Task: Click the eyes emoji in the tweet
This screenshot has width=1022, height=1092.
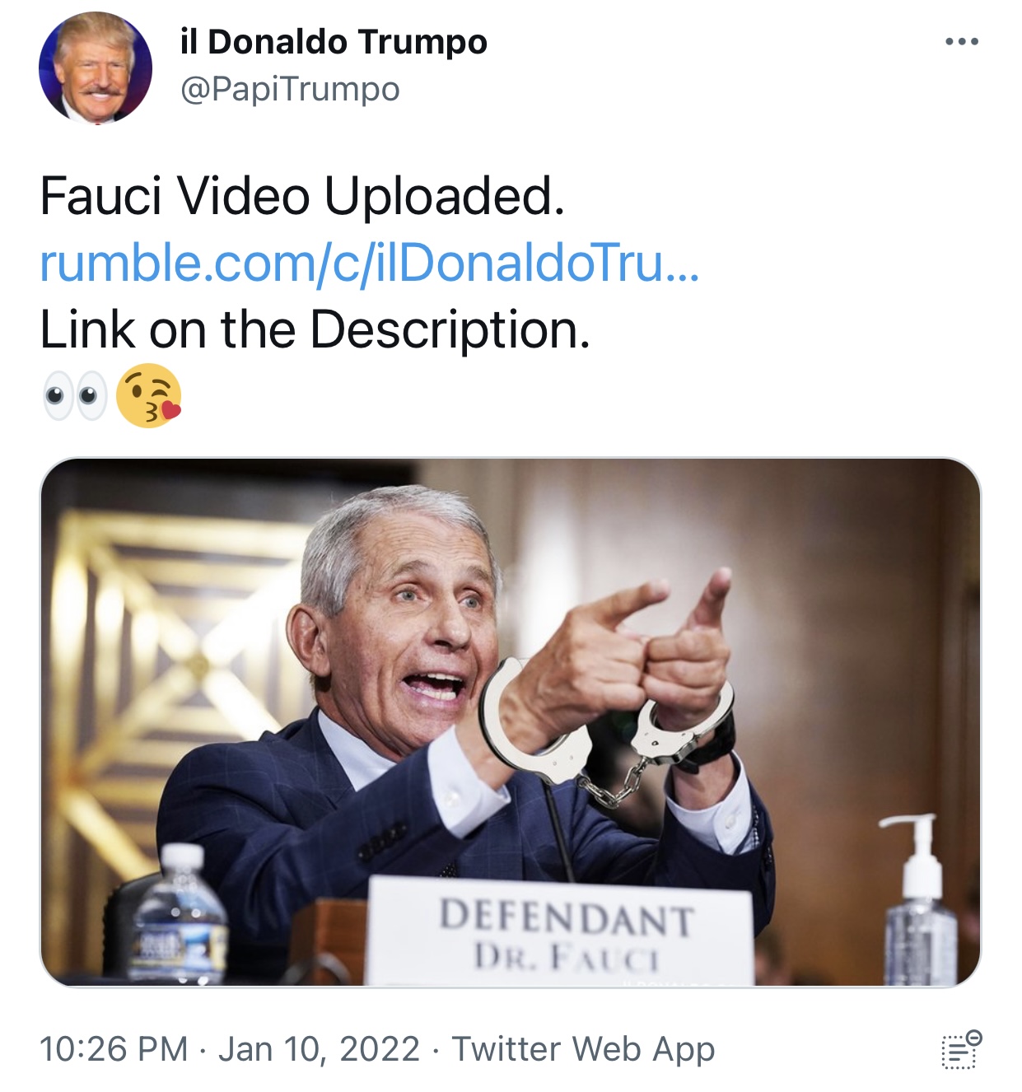Action: pyautogui.click(x=75, y=396)
